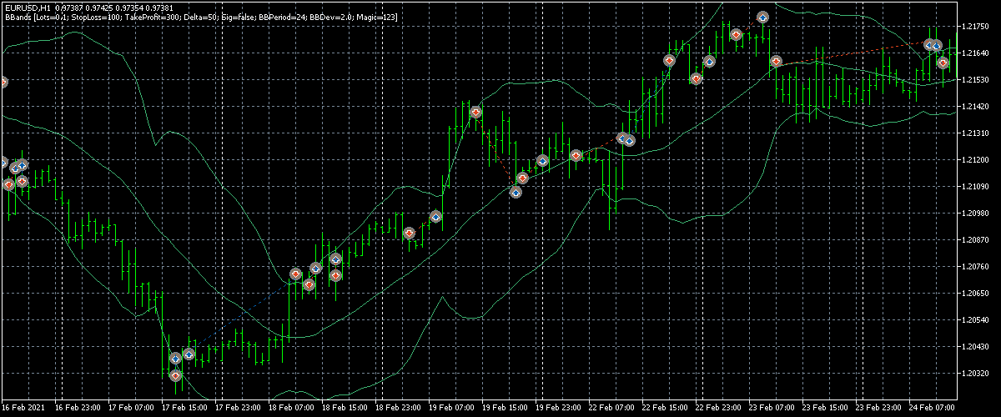This screenshot has height=417, width=1001.
Task: Click the 1.20540 price label
Action: click(x=974, y=320)
